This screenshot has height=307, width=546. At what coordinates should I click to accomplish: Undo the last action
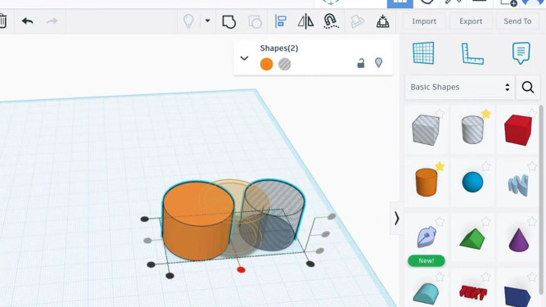click(x=27, y=21)
